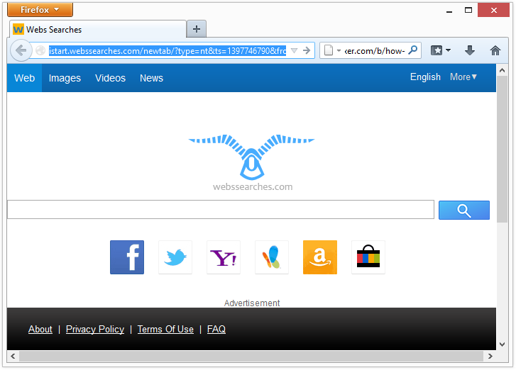Screen dimensions: 516x370
Task: Click the horizontal scrollbar thumb
Action: (x=251, y=356)
